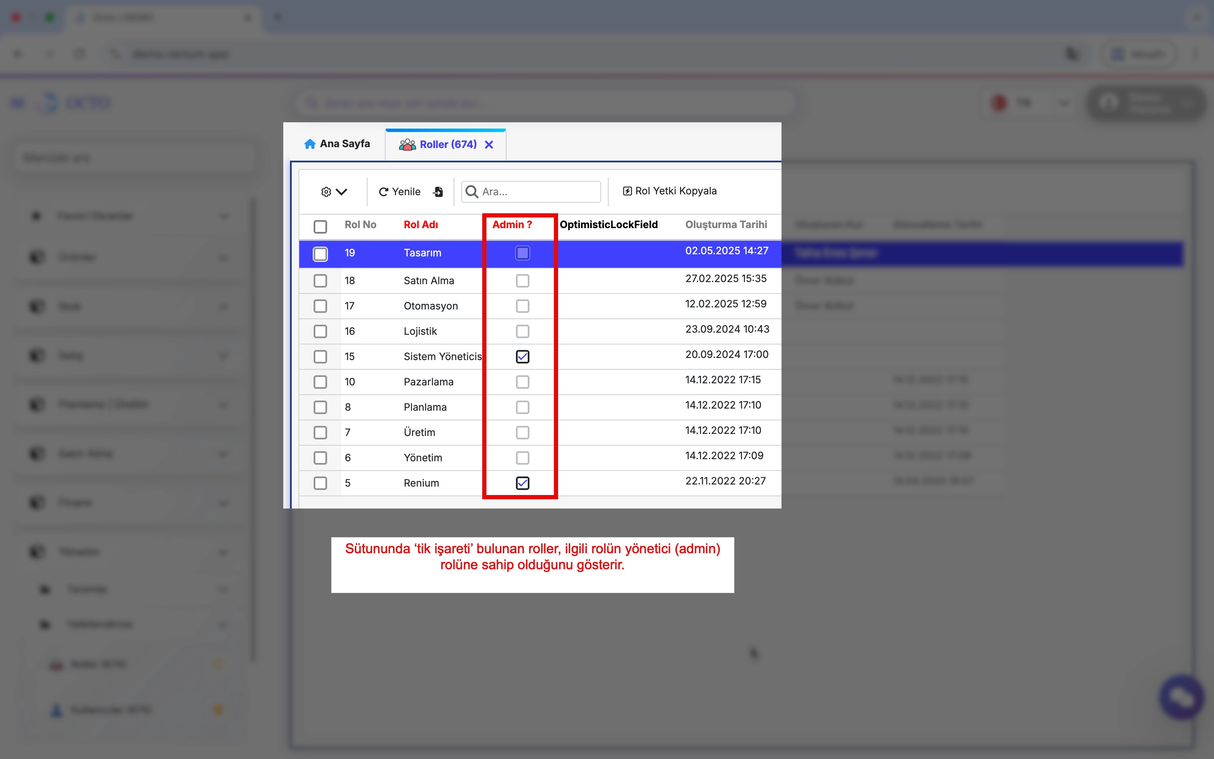Toggle Admin checkbox for Sistem Yöneticisi row
The image size is (1214, 759).
(x=522, y=356)
